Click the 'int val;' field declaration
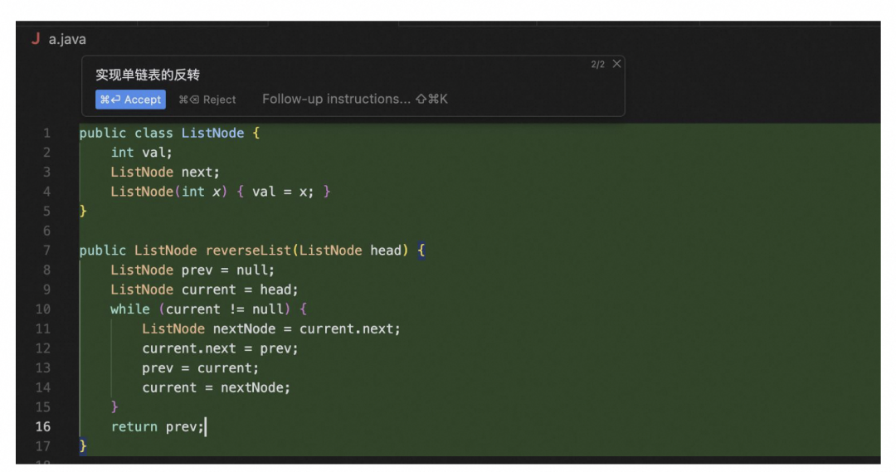The width and height of the screenshot is (896, 472). coord(141,153)
